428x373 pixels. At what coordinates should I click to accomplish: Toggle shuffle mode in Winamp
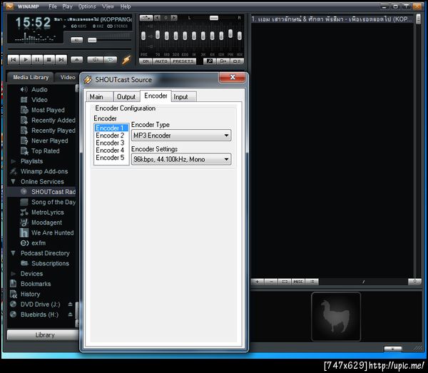click(x=95, y=59)
